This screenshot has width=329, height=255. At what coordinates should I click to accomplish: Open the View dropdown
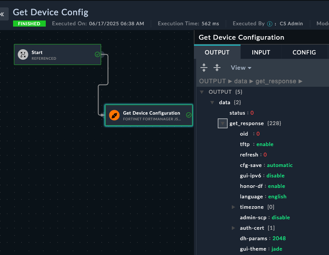coord(241,68)
